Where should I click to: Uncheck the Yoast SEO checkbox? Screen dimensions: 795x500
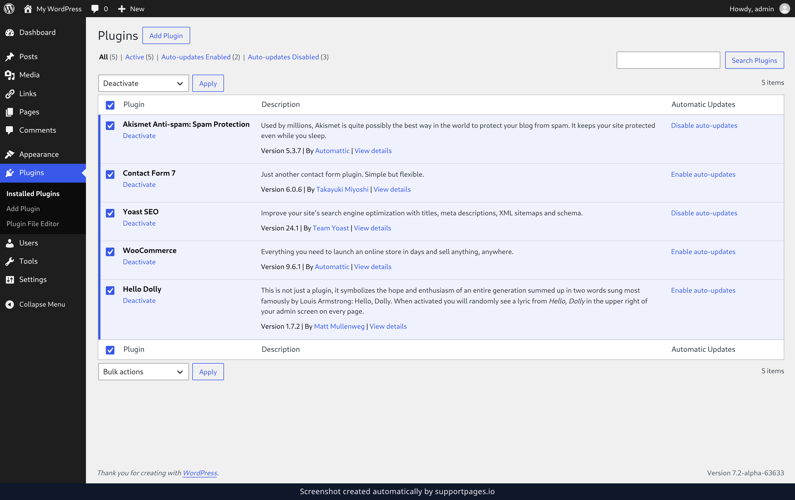pos(110,213)
